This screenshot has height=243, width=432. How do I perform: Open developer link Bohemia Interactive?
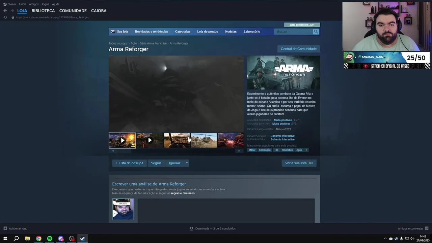coord(282,136)
